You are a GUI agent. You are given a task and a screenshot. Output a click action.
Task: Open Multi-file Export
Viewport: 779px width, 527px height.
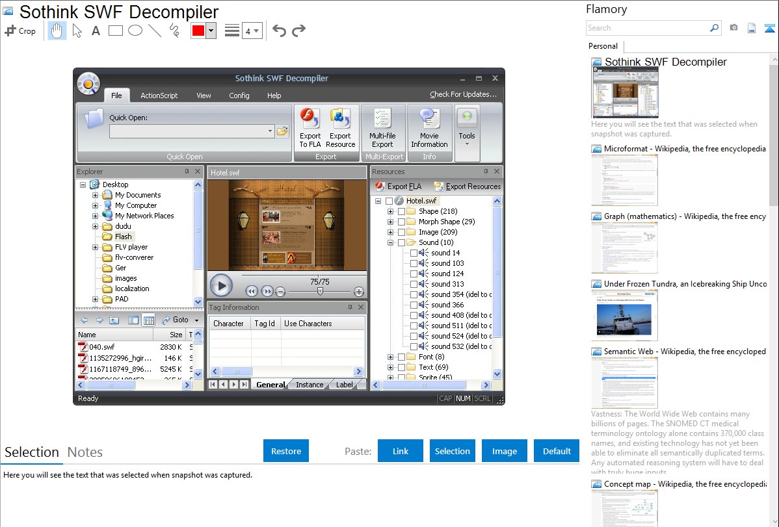coord(382,128)
